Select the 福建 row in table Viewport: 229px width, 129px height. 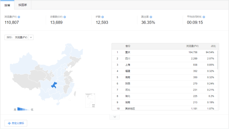click(x=165, y=71)
